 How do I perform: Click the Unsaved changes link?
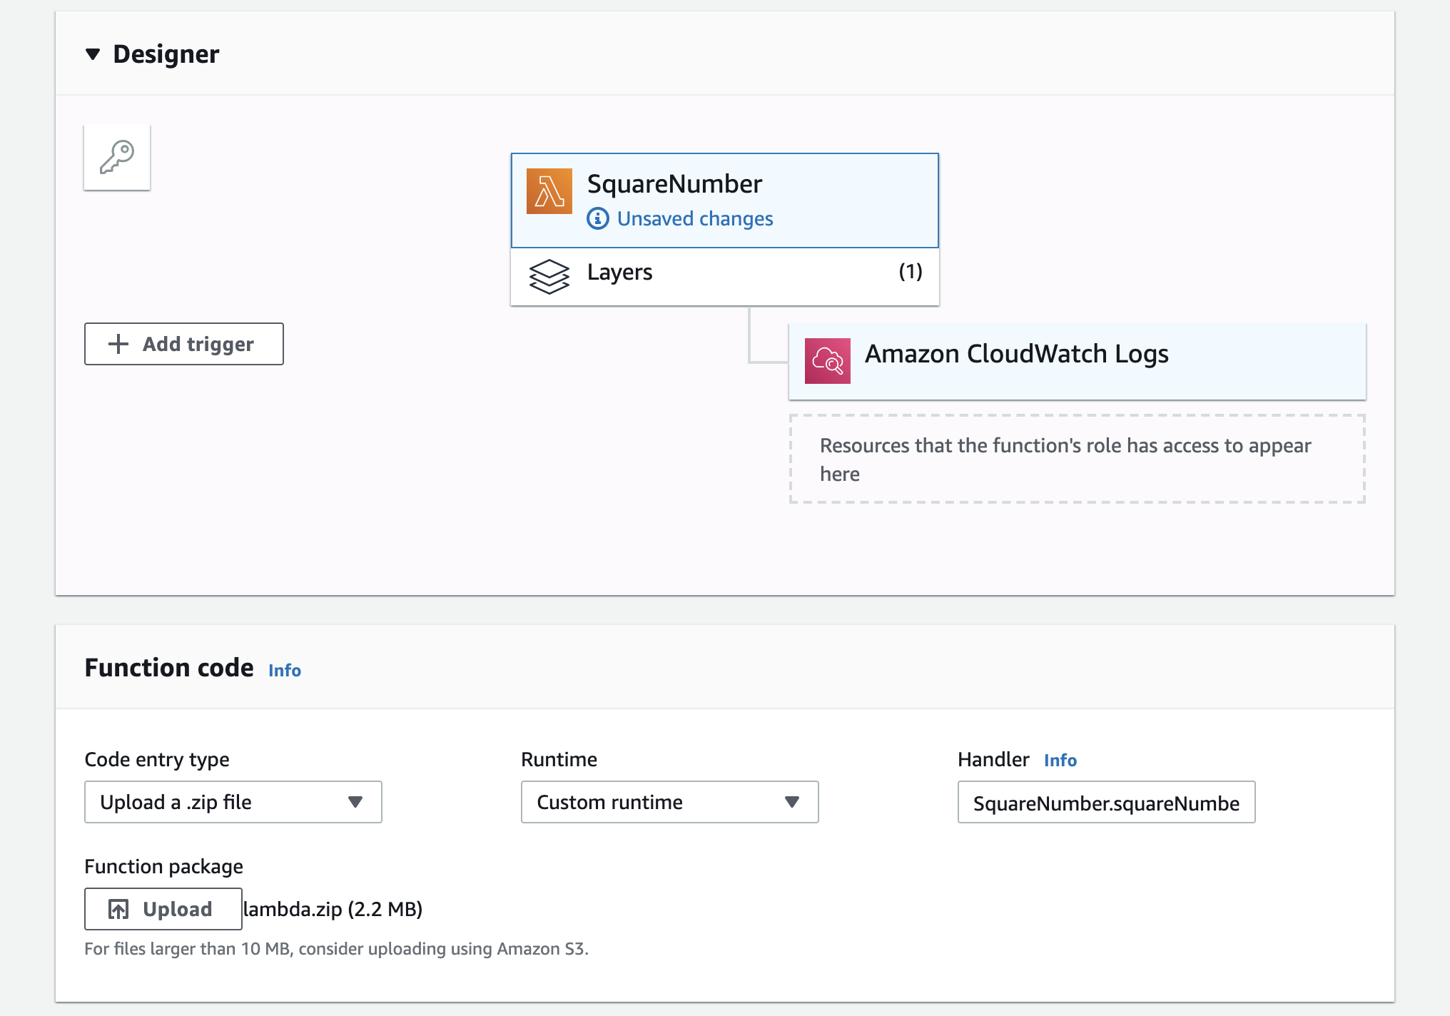pos(694,218)
